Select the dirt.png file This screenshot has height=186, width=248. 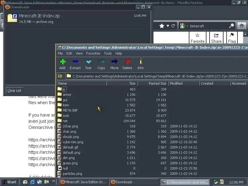tap(69, 158)
